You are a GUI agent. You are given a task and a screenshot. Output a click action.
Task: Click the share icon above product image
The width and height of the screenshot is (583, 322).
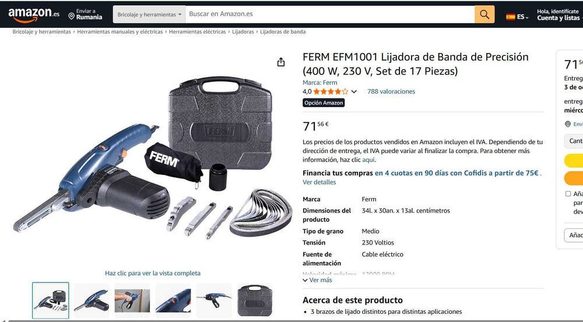pyautogui.click(x=281, y=62)
